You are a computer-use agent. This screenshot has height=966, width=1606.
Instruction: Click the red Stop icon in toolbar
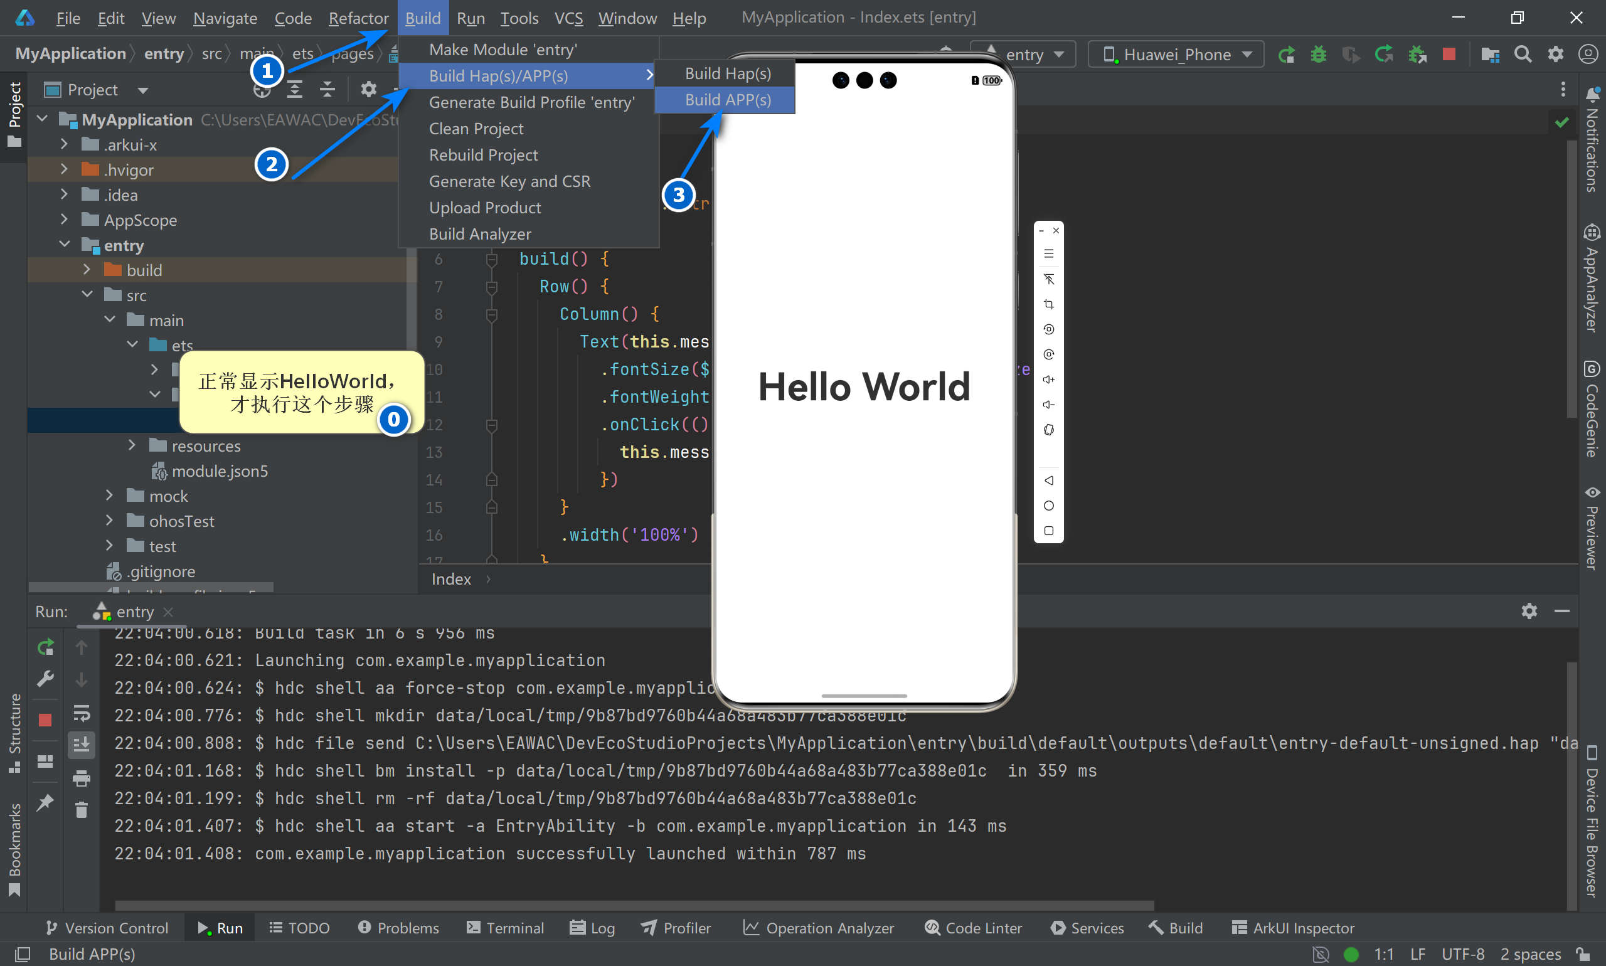click(1449, 54)
